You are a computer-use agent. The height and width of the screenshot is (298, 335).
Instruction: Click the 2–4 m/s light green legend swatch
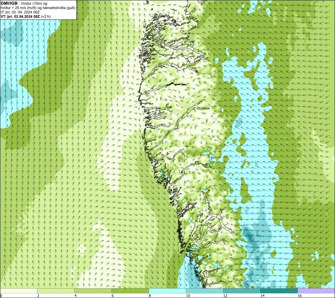[x=56, y=291]
